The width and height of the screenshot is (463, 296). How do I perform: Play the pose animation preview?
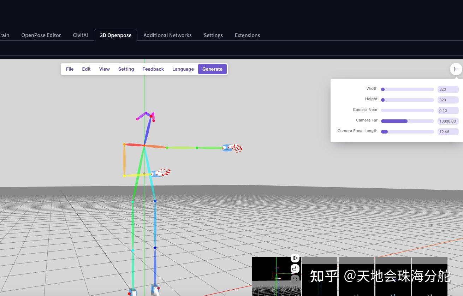click(x=295, y=258)
